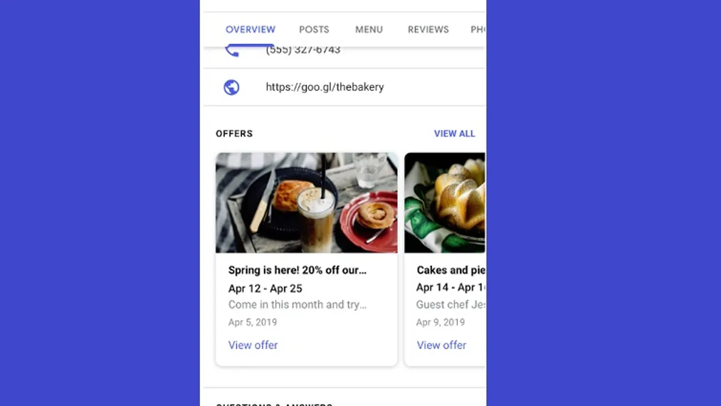Click the globe website icon
The width and height of the screenshot is (721, 406).
[x=231, y=87]
